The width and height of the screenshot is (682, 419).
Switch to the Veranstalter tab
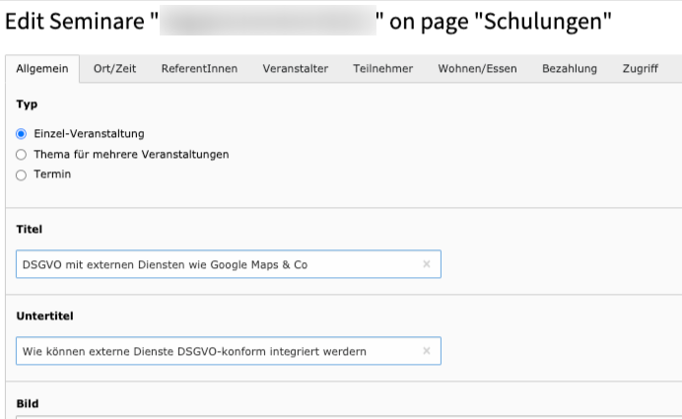296,69
